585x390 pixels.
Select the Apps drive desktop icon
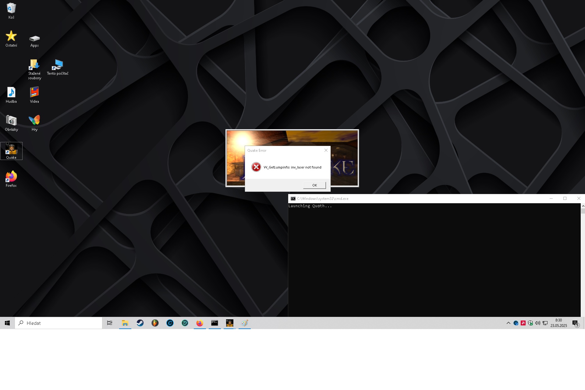click(x=34, y=41)
